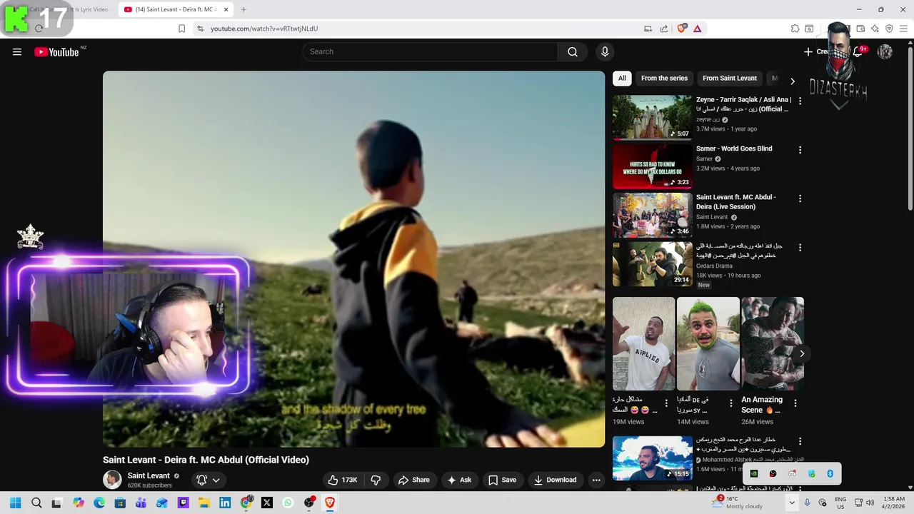Select the From the series chip
This screenshot has height=514, width=914.
664,79
